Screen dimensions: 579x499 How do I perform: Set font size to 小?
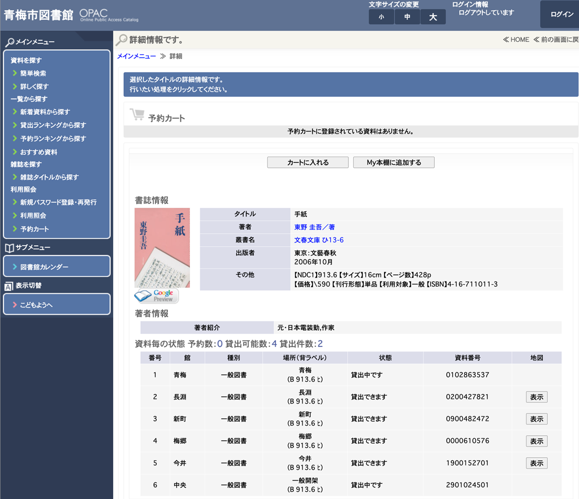(x=382, y=17)
